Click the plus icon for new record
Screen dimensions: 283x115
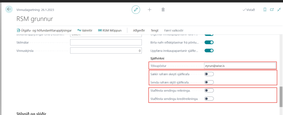[149, 10]
